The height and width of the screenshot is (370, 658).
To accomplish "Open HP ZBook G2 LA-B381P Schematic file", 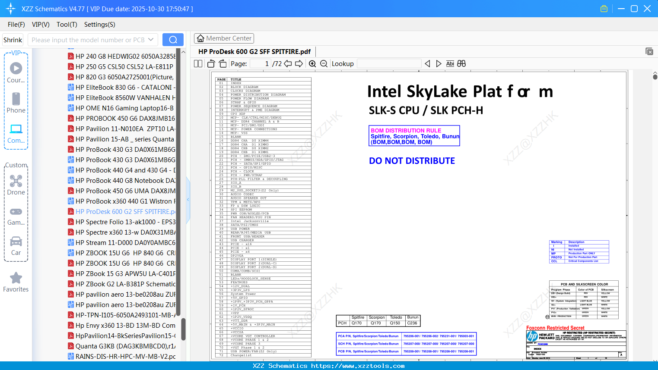I will [122, 284].
